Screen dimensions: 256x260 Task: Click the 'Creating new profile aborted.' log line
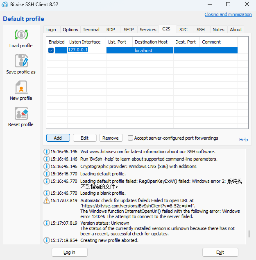pos(109,240)
